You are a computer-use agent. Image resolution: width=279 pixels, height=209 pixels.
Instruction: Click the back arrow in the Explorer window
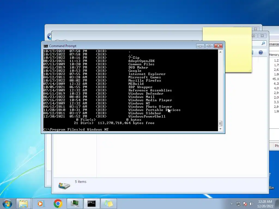point(50,37)
